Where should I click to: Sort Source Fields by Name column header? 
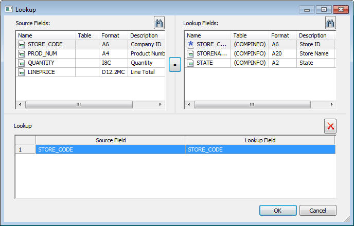point(46,35)
